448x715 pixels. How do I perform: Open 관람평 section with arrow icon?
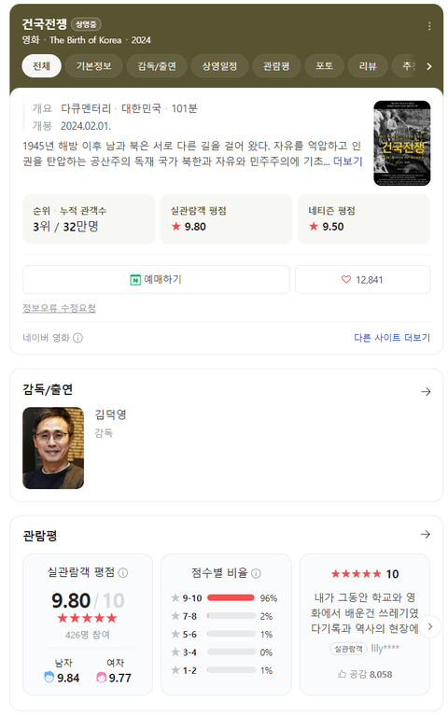426,534
